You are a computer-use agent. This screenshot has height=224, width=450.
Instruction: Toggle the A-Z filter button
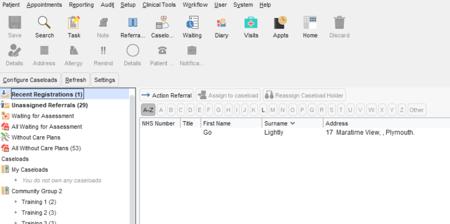[149, 110]
